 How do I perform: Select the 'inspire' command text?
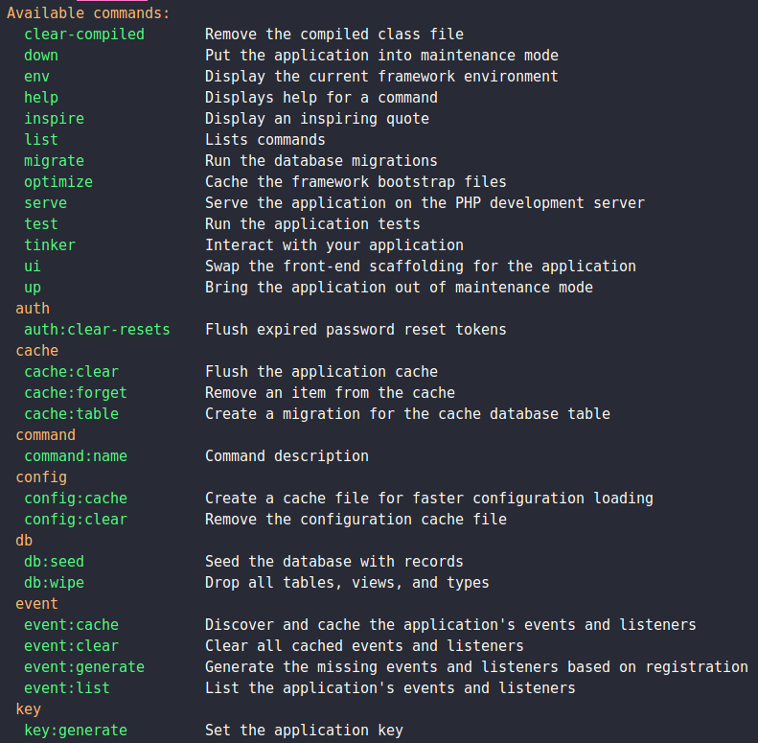pyautogui.click(x=54, y=119)
